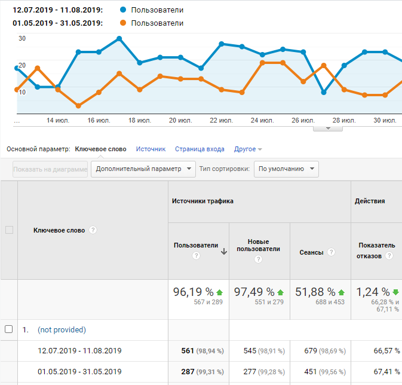Click help icon under Новые пользователи header

[258, 259]
